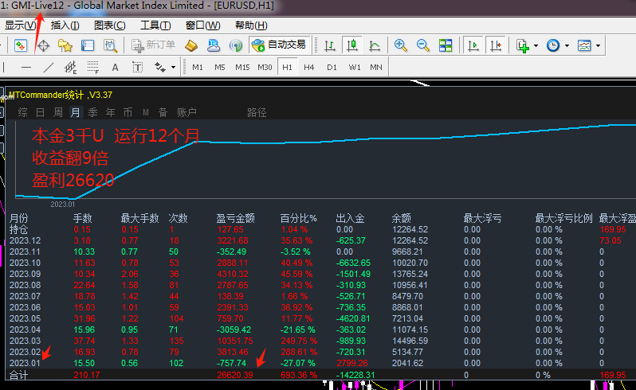The width and height of the screenshot is (636, 390).
Task: Open the 插入(I) menu
Action: [65, 25]
